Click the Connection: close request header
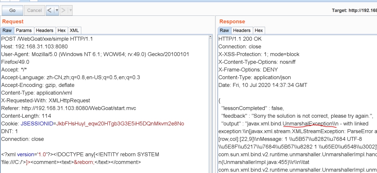The width and height of the screenshot is (377, 173). (x=23, y=139)
